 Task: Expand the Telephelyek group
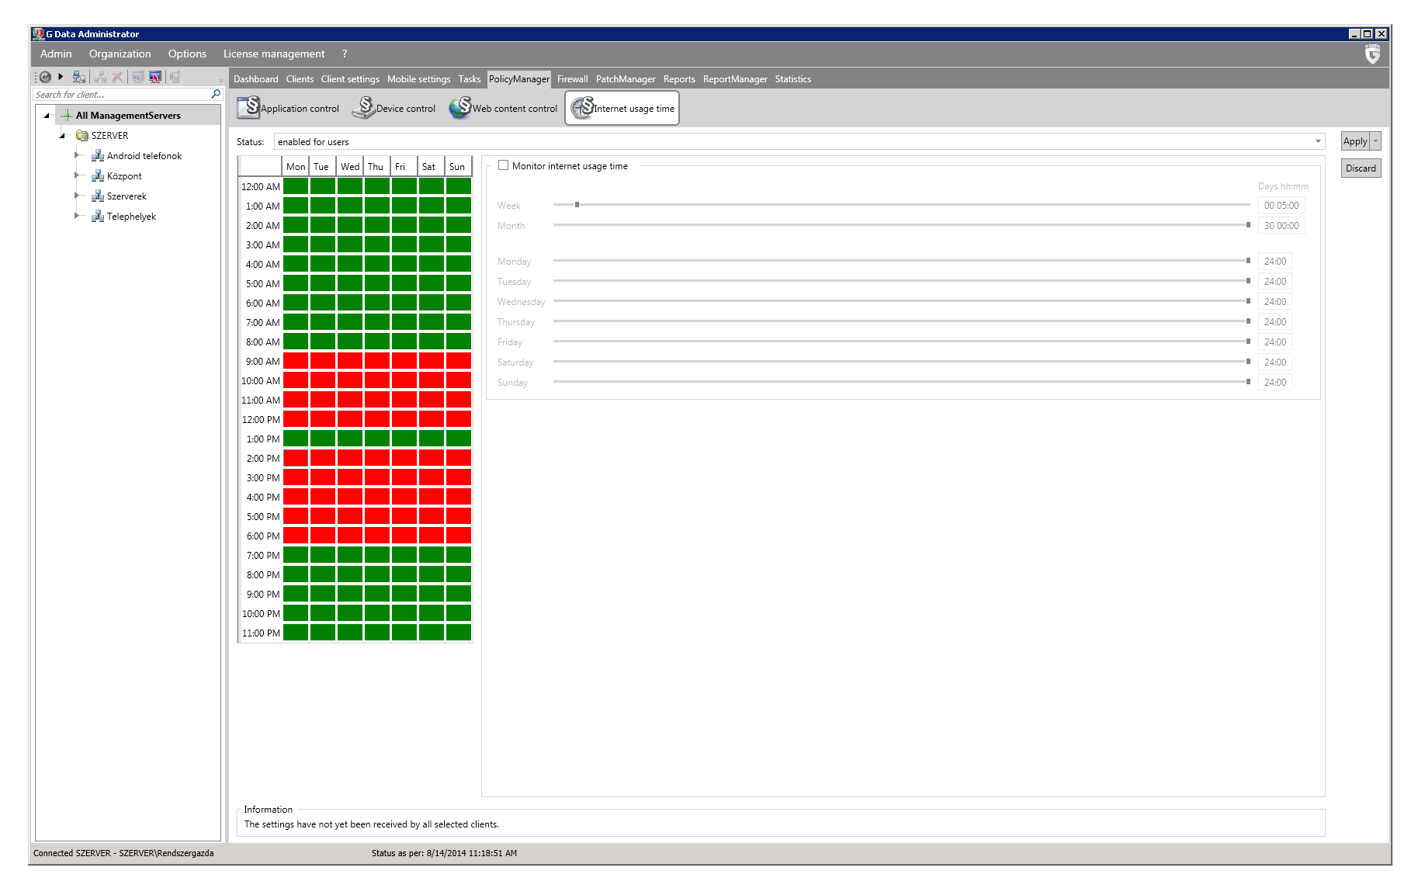click(x=77, y=216)
